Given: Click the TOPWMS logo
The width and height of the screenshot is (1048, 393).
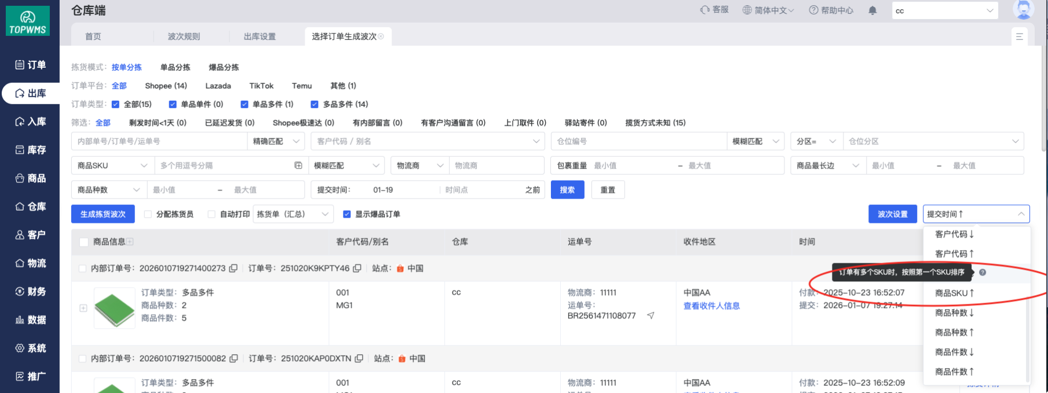Looking at the screenshot, I should (28, 21).
